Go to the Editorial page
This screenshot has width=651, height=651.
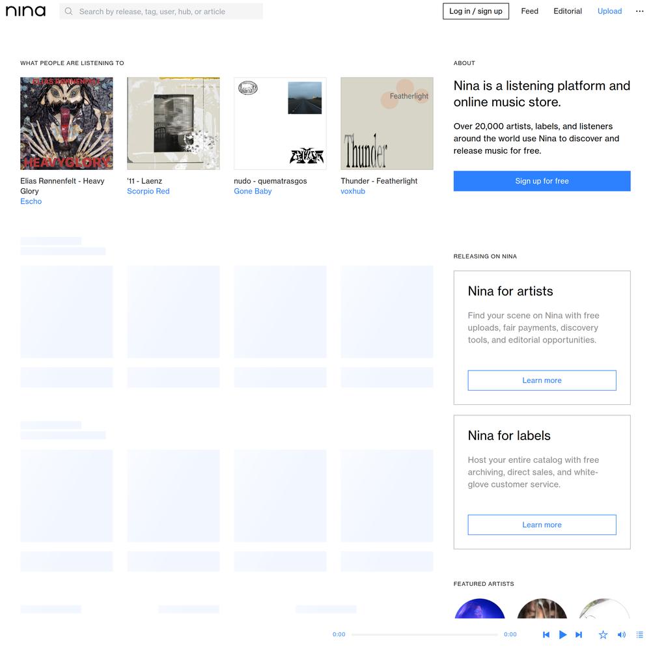tap(567, 11)
